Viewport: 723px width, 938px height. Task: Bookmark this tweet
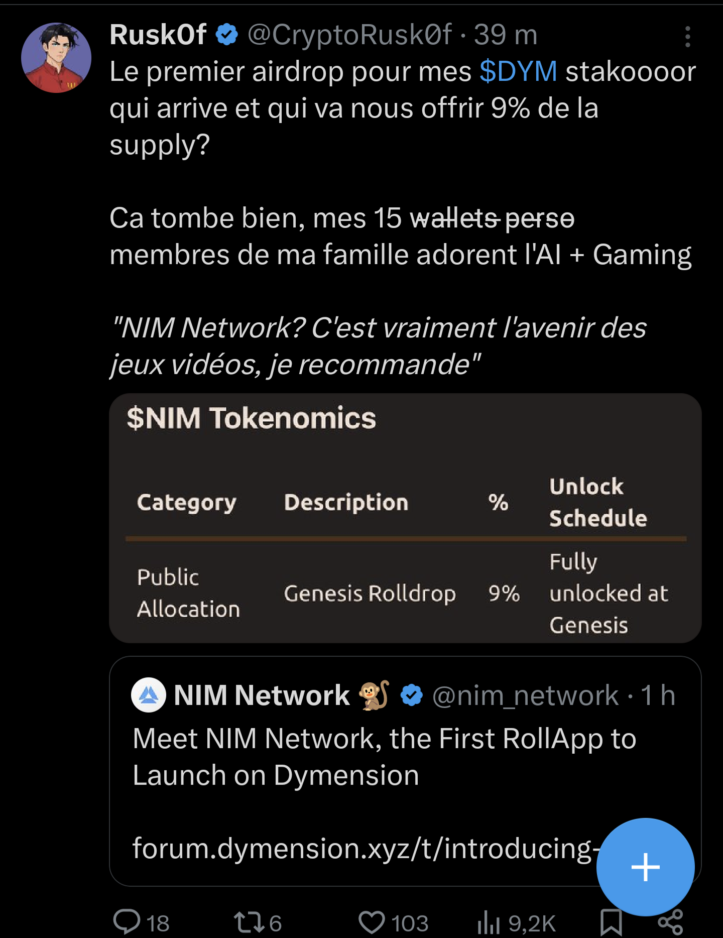pos(611,922)
